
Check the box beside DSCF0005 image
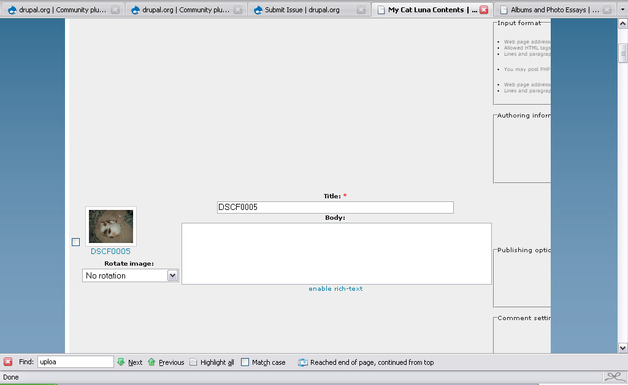point(75,242)
